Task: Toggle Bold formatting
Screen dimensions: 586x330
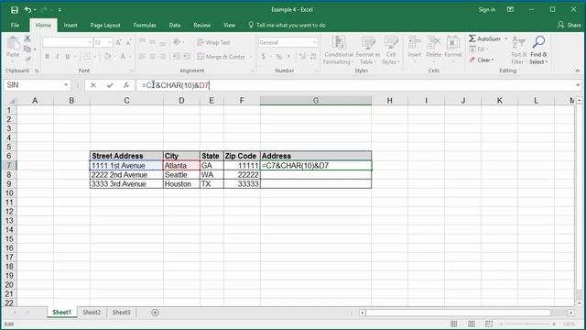Action: point(47,57)
